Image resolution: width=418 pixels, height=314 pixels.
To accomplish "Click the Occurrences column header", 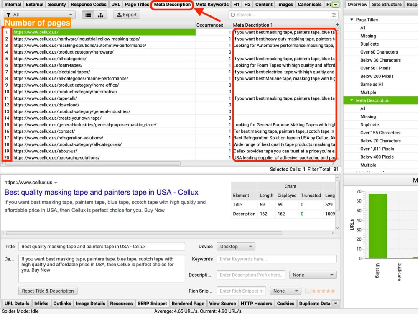I will coord(214,25).
